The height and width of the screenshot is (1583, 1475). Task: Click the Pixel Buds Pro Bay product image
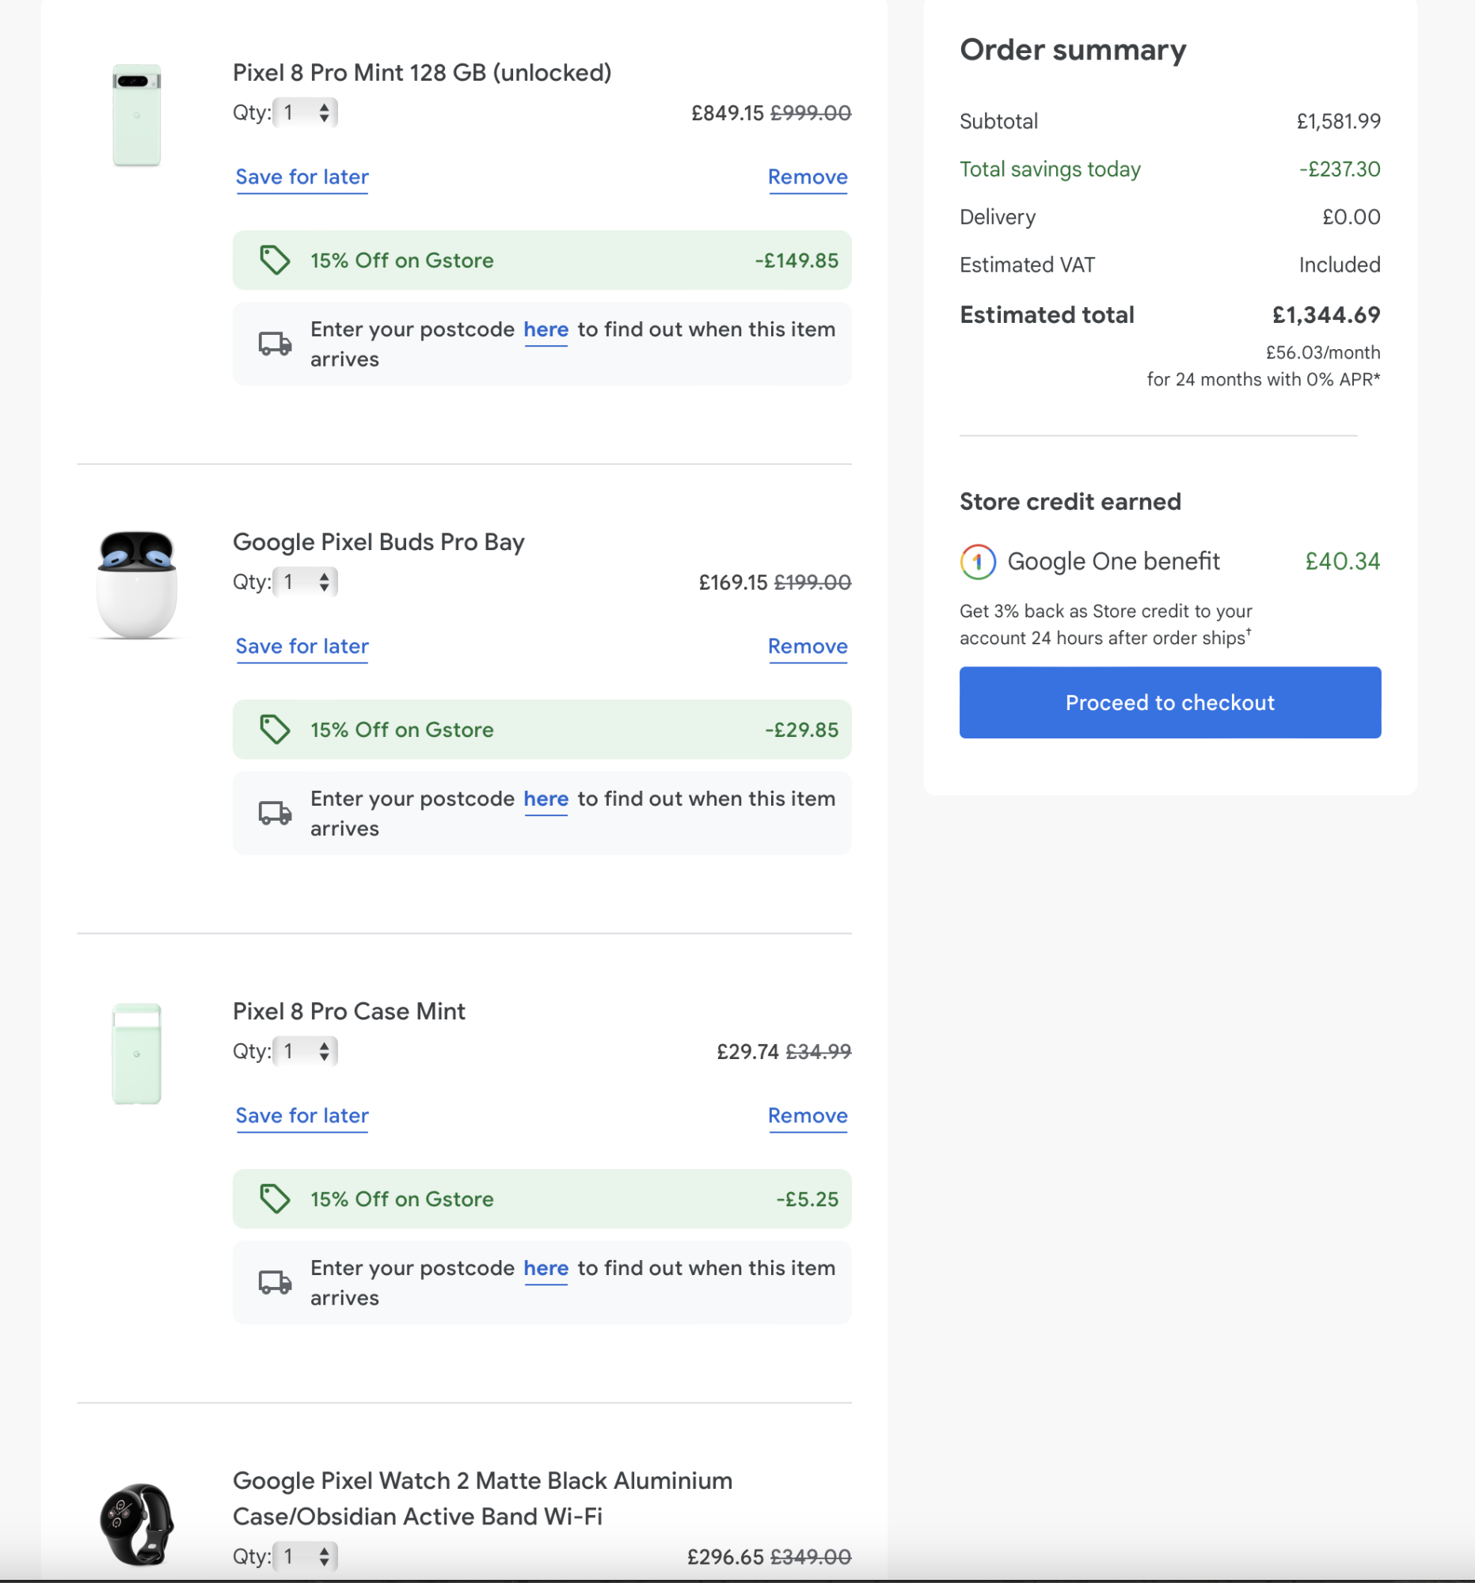[137, 584]
